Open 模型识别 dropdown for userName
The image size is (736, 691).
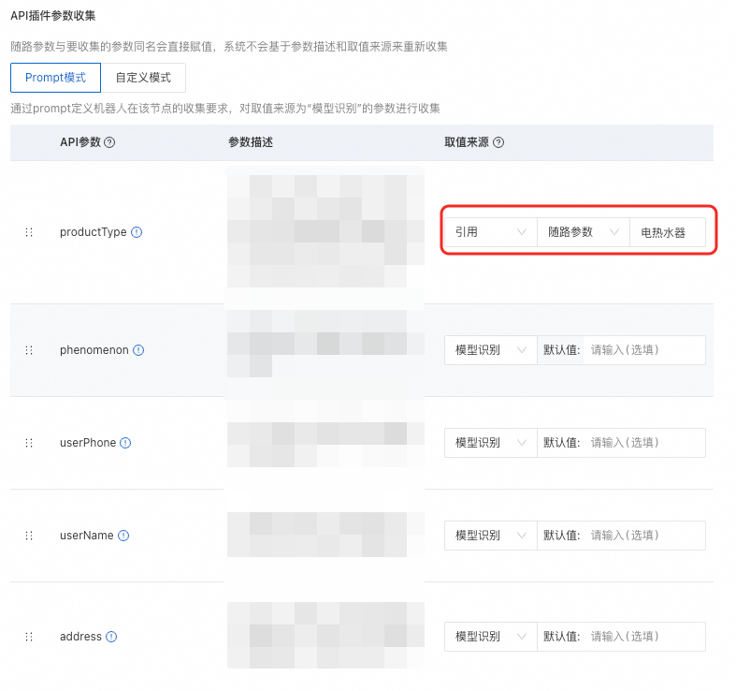pos(490,536)
